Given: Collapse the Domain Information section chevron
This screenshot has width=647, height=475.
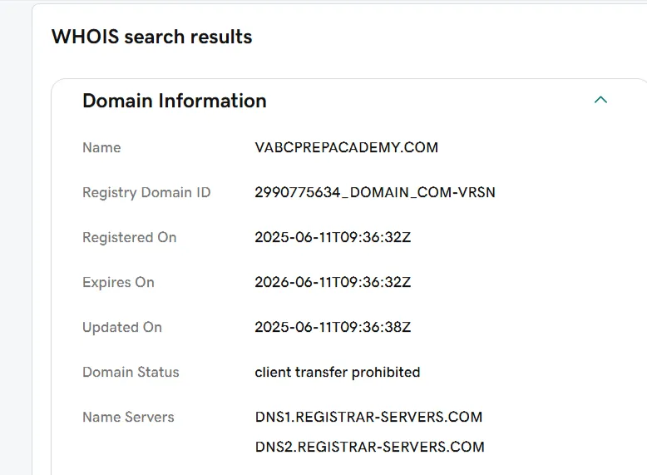Looking at the screenshot, I should click(x=600, y=100).
